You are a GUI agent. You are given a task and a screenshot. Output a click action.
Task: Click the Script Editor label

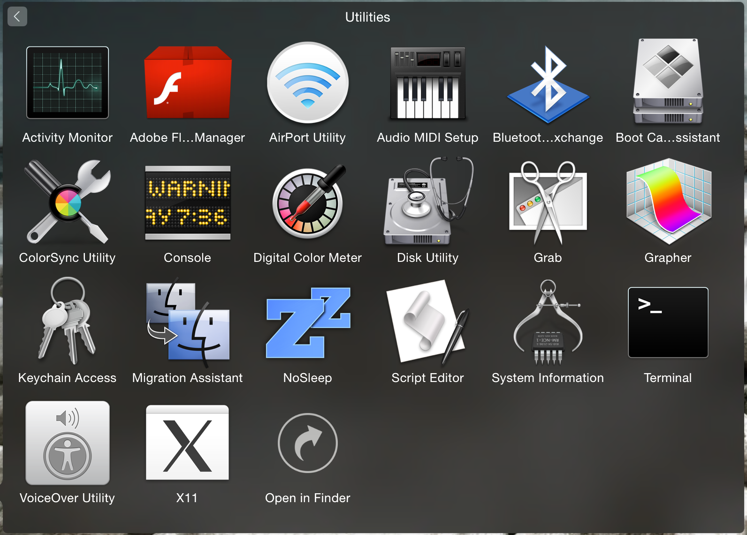428,378
